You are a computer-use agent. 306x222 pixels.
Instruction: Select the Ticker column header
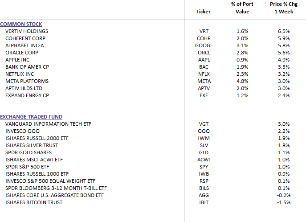coord(204,12)
